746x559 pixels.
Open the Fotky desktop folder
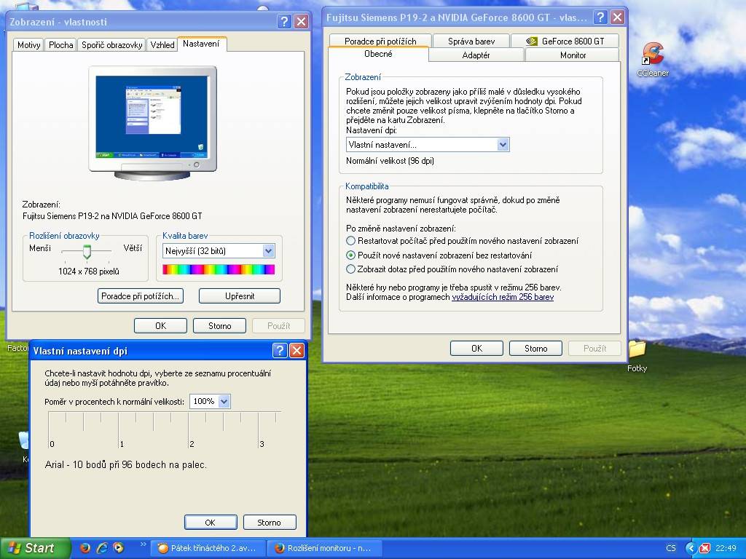click(637, 356)
